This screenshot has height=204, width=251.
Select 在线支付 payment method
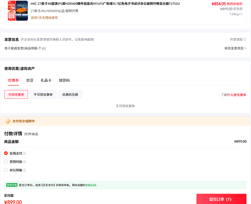6,153
